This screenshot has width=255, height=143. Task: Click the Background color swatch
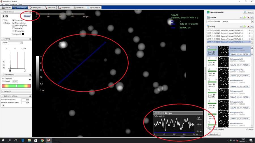coord(23,34)
